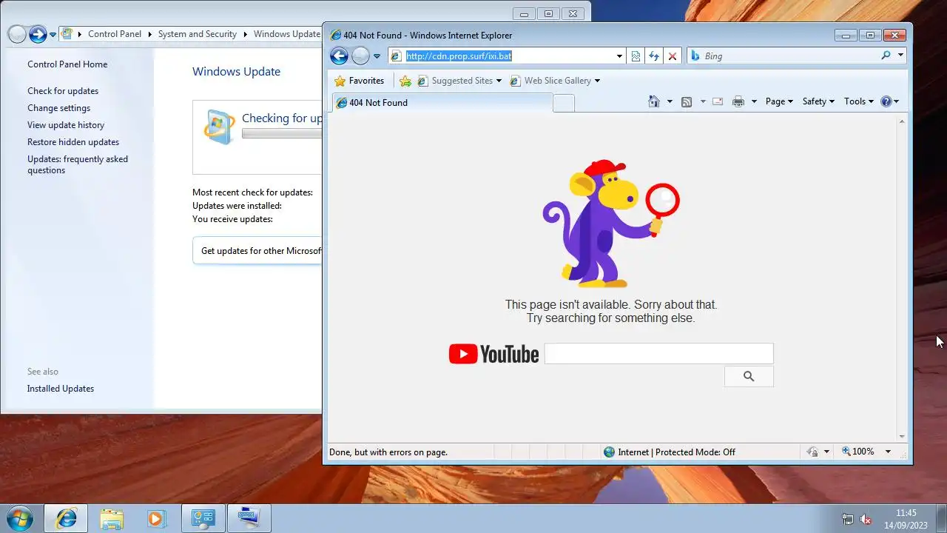Print the page with printer icon
Viewport: 947px width, 533px height.
coord(738,101)
